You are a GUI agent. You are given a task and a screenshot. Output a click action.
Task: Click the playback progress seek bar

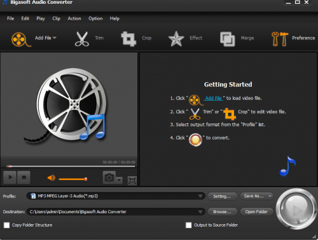71,166
